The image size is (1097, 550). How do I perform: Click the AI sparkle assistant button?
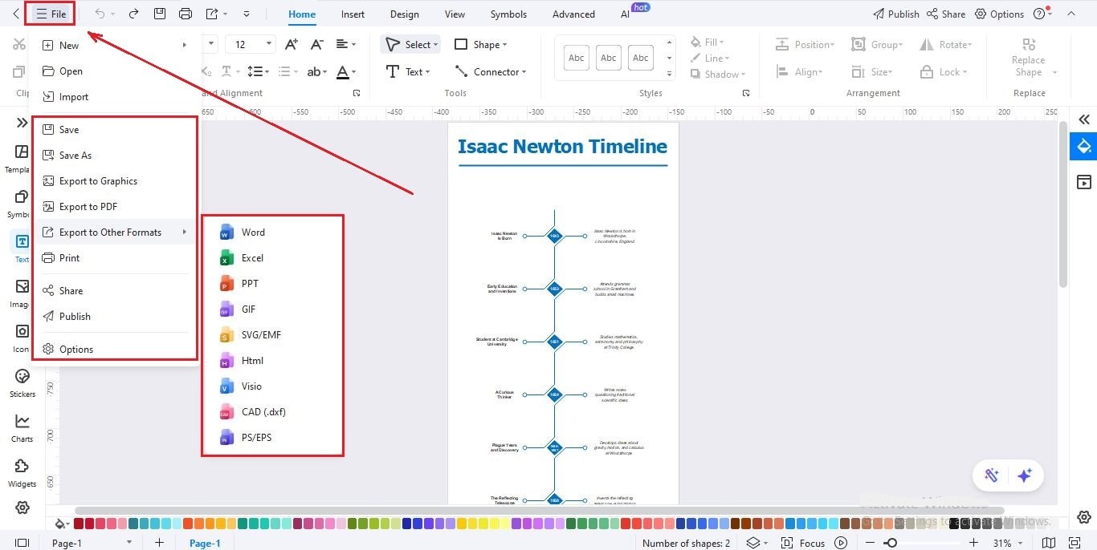tap(1024, 475)
